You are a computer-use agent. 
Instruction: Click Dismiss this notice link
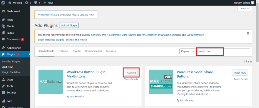tap(76, 40)
